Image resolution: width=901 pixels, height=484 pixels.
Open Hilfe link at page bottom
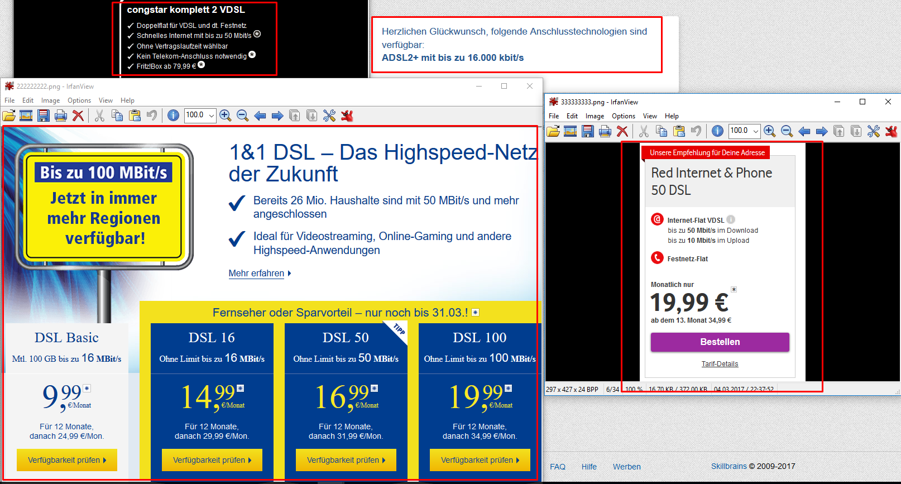pyautogui.click(x=589, y=467)
